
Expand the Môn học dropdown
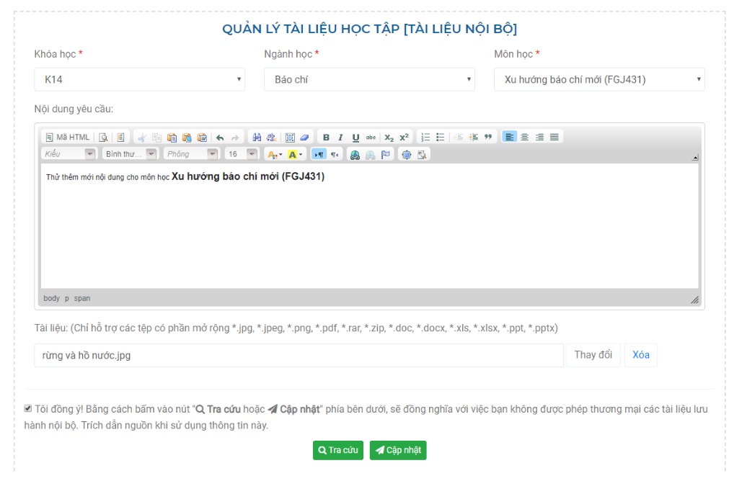599,79
